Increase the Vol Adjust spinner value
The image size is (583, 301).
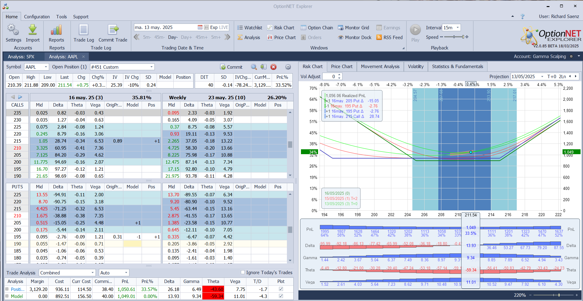click(339, 75)
